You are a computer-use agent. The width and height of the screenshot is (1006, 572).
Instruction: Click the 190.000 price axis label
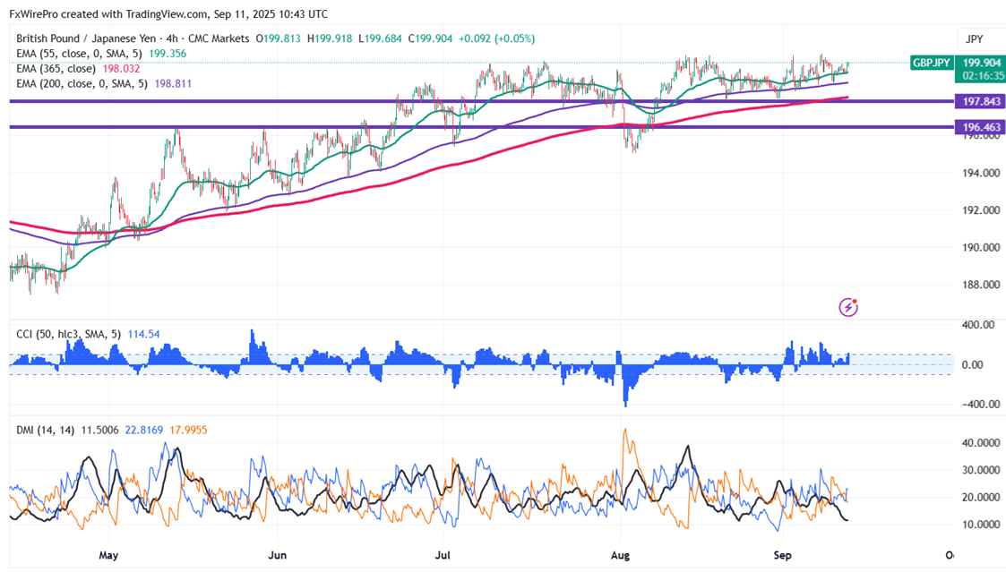point(981,248)
